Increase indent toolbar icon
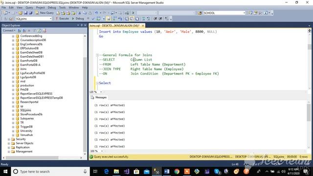The width and height of the screenshot is (313, 176). [x=160, y=19]
